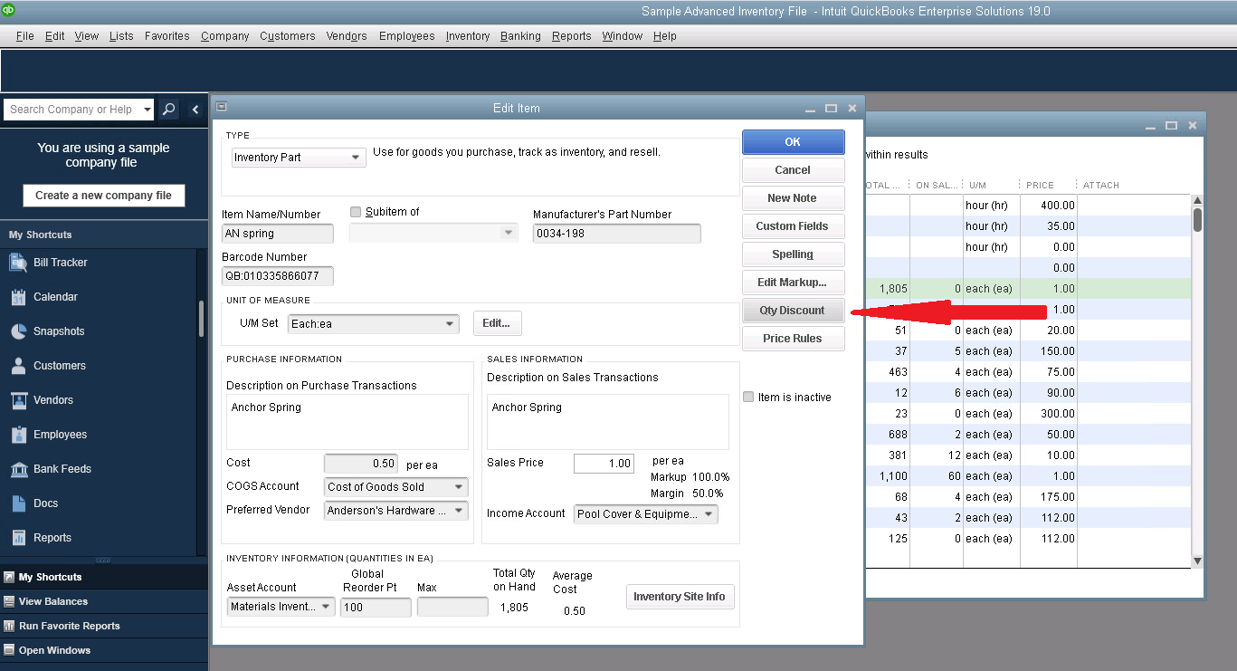Click the item list vertical scrollbar thumb

1197,220
